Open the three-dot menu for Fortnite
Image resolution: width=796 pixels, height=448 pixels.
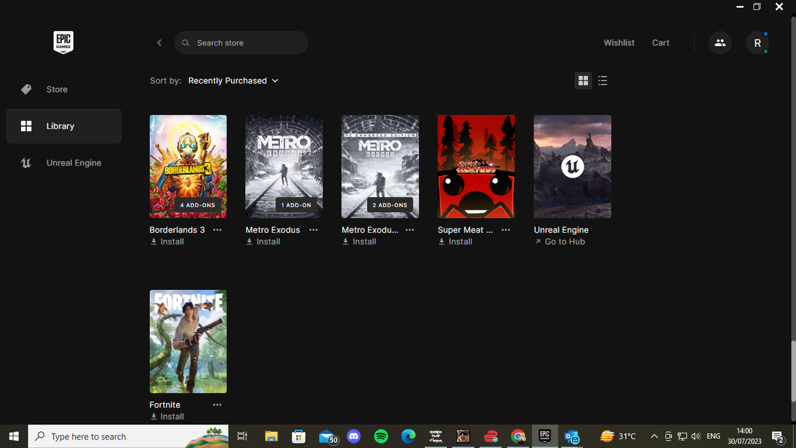(x=217, y=404)
